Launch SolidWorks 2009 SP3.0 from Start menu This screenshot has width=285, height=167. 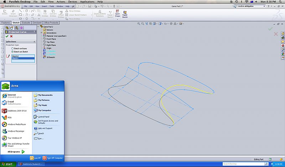tap(16, 110)
